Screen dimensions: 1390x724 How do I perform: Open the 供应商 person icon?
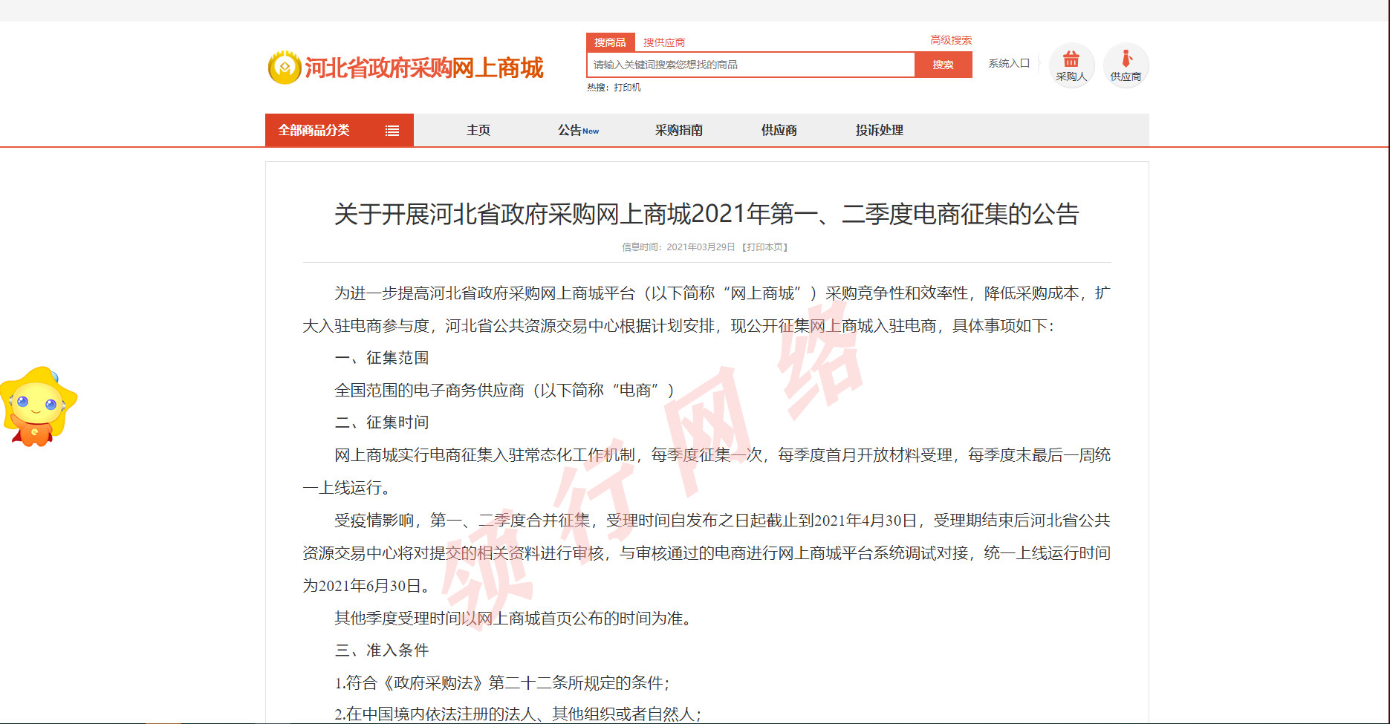click(1126, 65)
